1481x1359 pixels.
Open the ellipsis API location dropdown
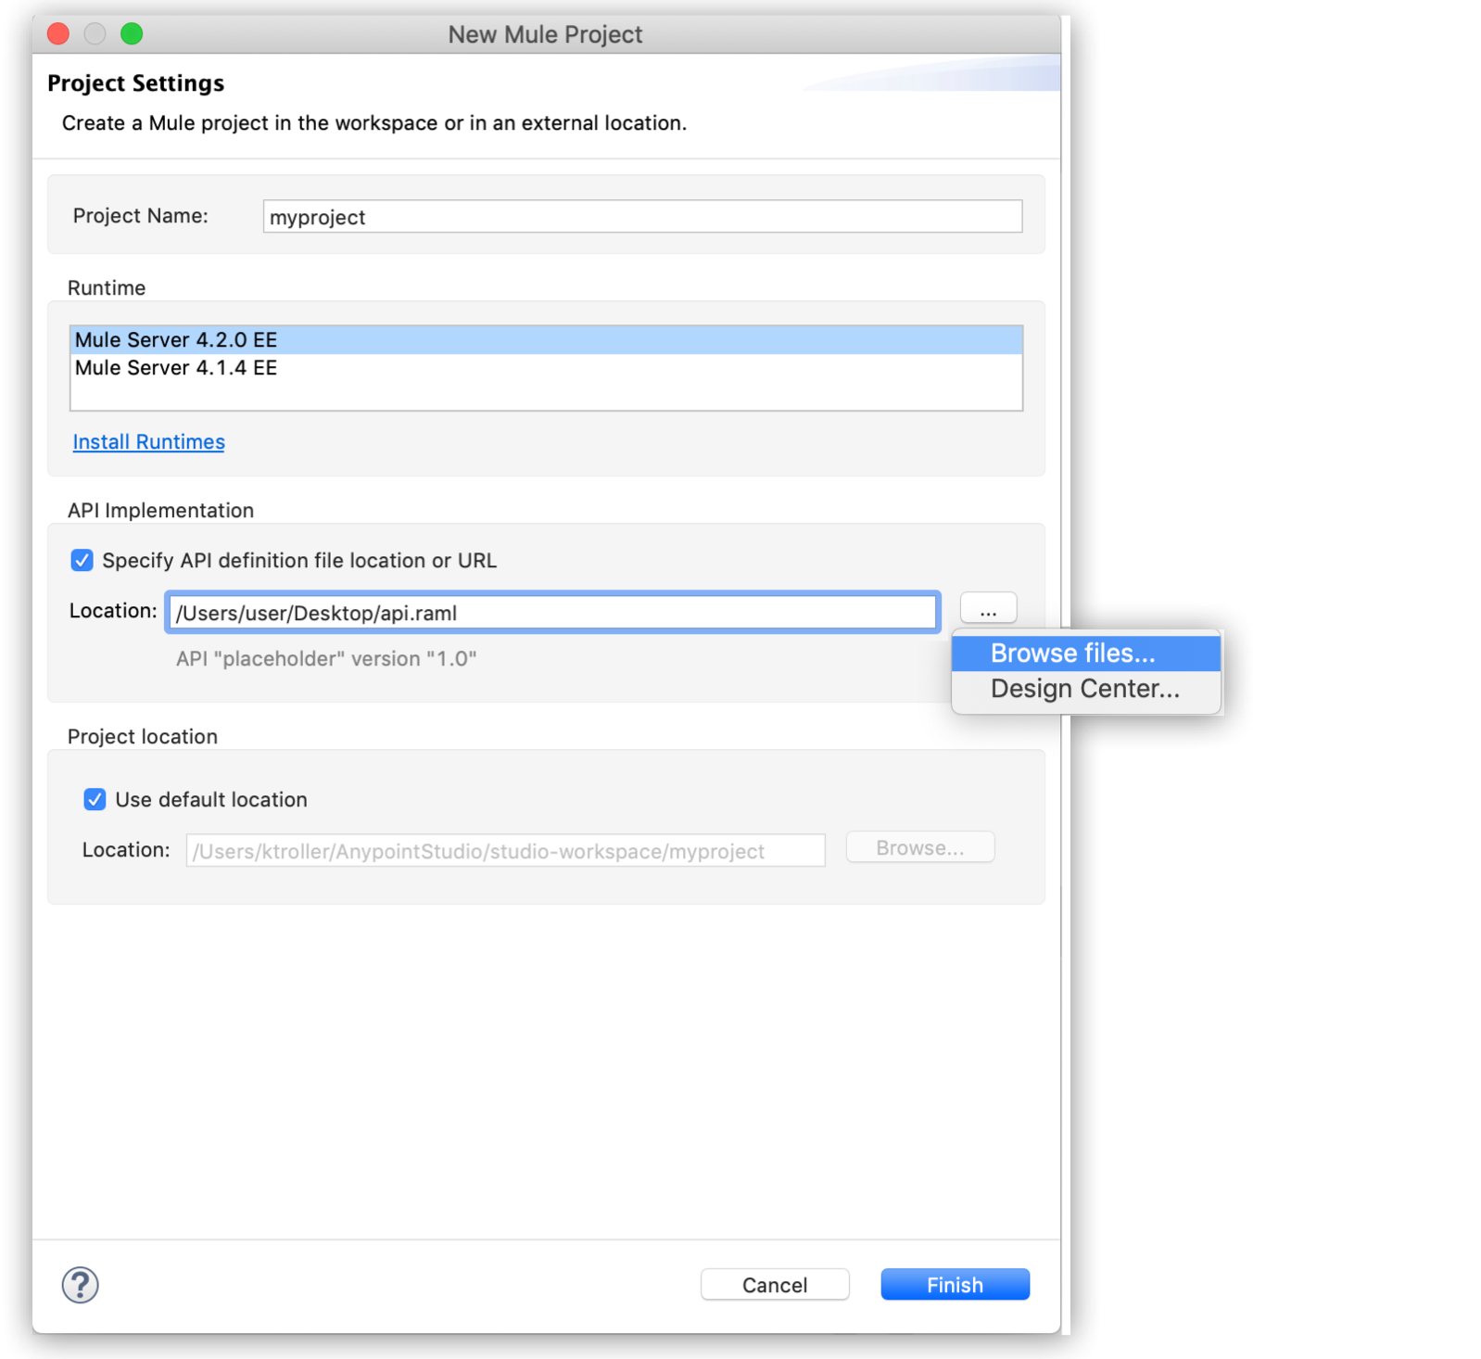click(x=988, y=610)
